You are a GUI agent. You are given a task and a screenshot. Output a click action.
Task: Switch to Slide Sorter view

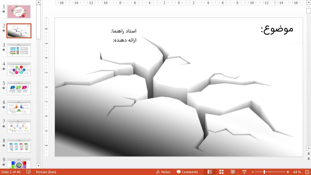[x=221, y=172]
